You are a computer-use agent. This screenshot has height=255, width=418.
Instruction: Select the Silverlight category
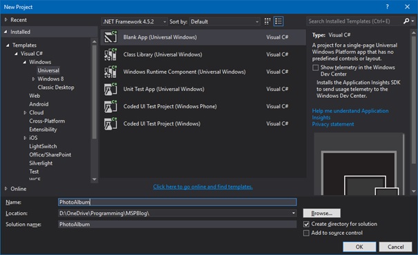[41, 163]
